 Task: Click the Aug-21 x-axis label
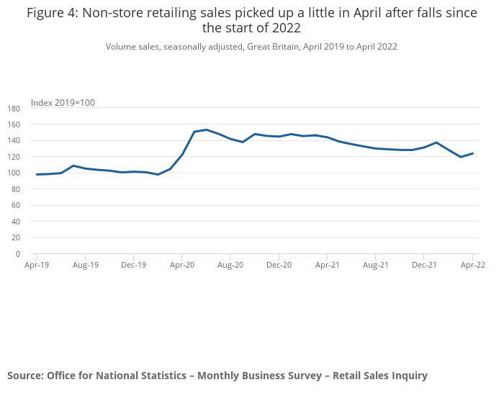(376, 265)
